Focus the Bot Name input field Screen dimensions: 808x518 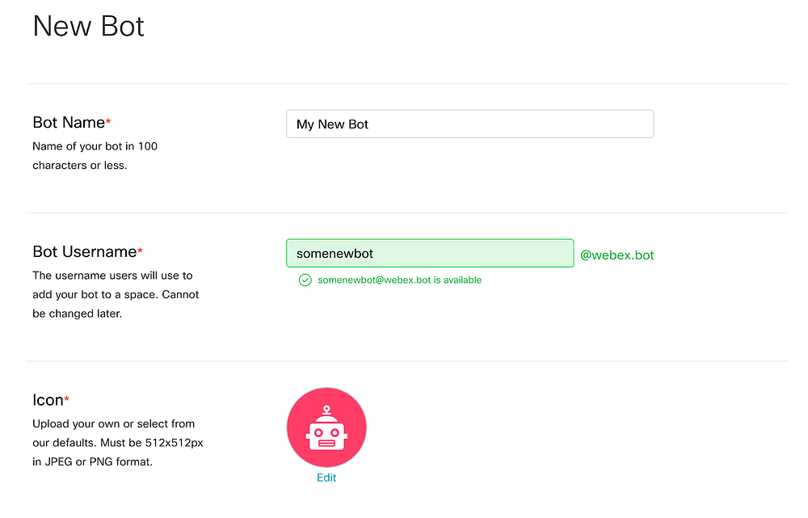pyautogui.click(x=469, y=124)
